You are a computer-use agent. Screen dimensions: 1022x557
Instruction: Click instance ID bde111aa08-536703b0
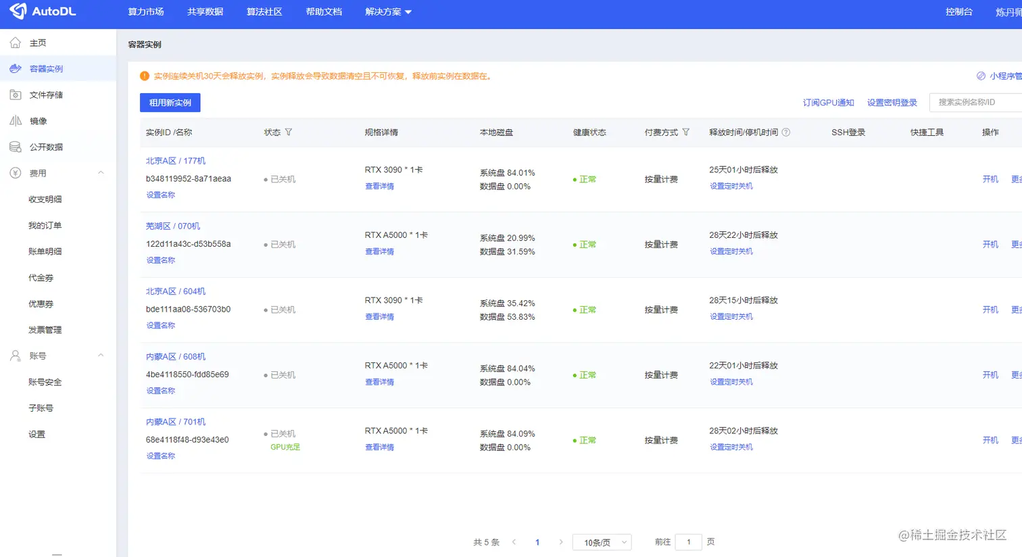coord(189,309)
